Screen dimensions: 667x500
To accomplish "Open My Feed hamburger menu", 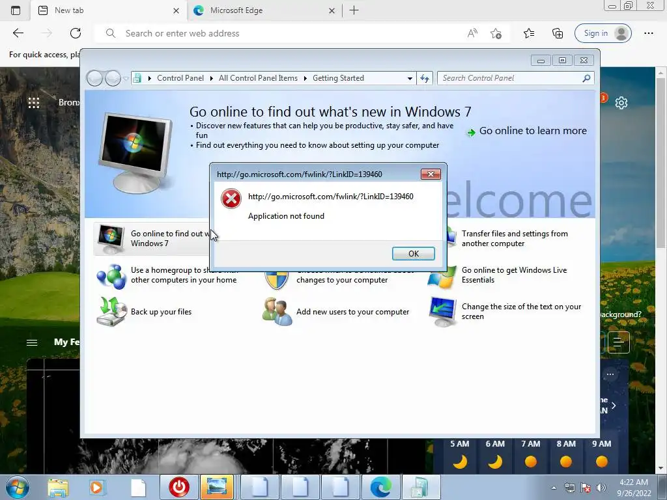I will point(32,342).
